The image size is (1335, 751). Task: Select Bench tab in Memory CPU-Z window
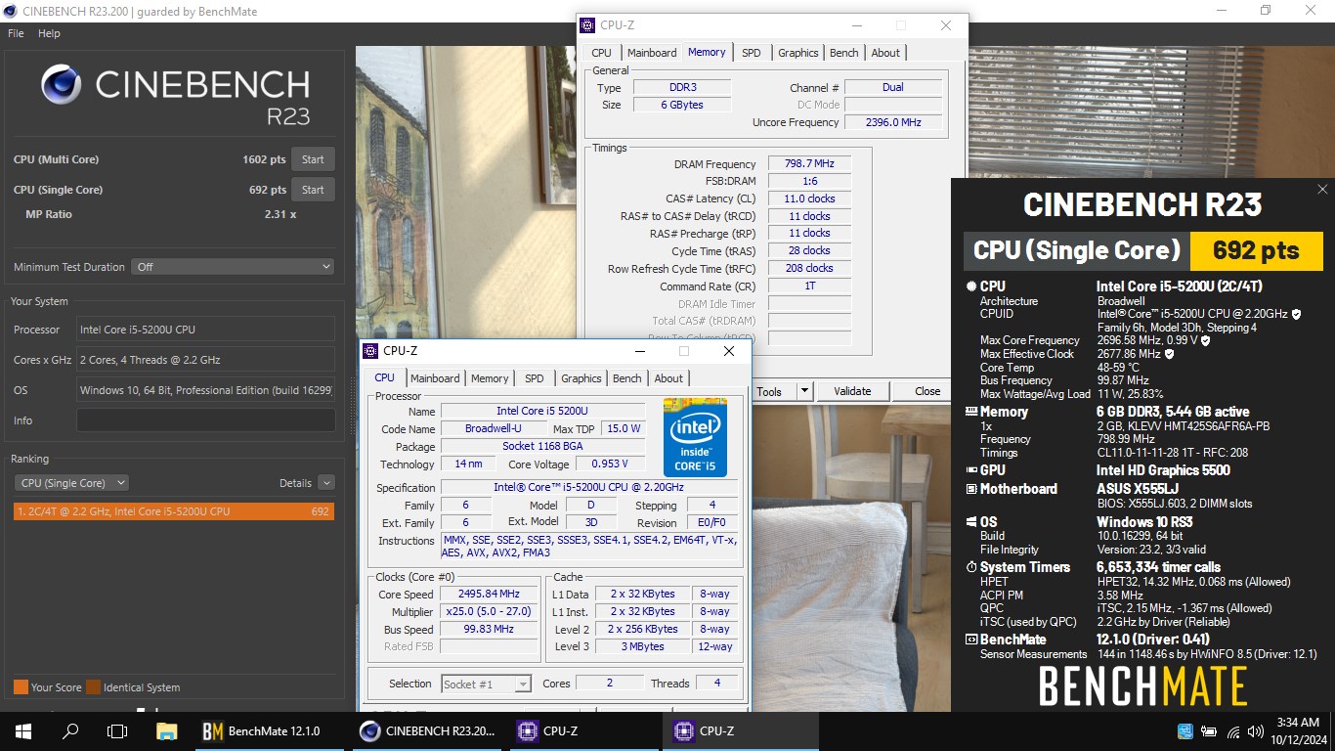(x=844, y=53)
